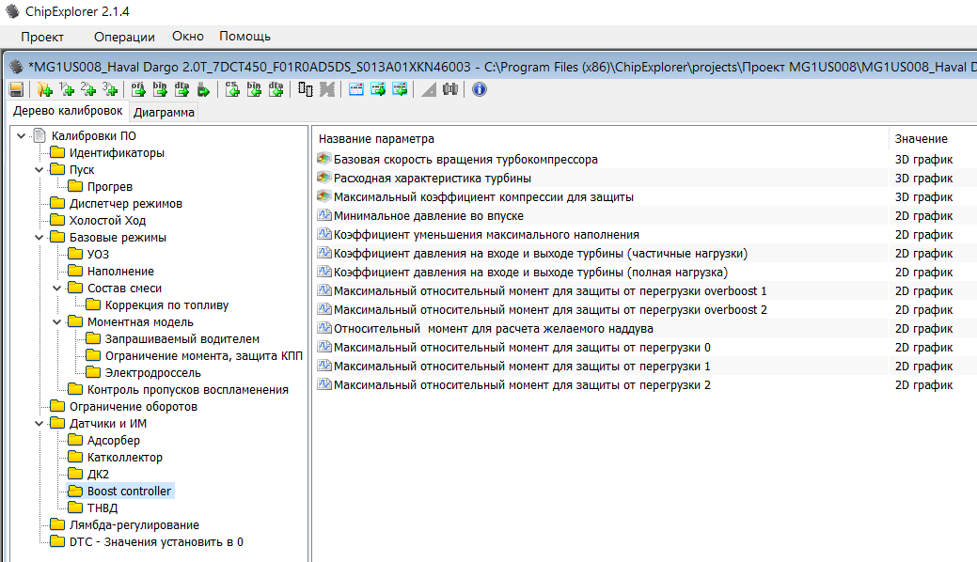This screenshot has width=977, height=562.
Task: Collapse the Пуск tree folder
Action: click(39, 170)
